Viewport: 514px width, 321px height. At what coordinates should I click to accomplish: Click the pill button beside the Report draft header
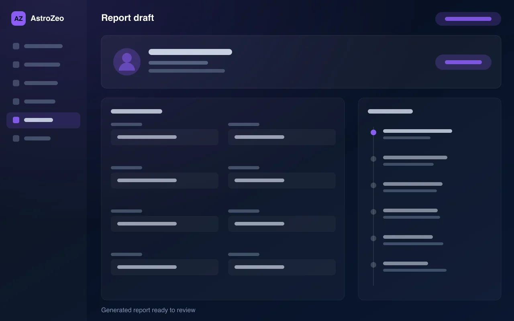(x=468, y=19)
